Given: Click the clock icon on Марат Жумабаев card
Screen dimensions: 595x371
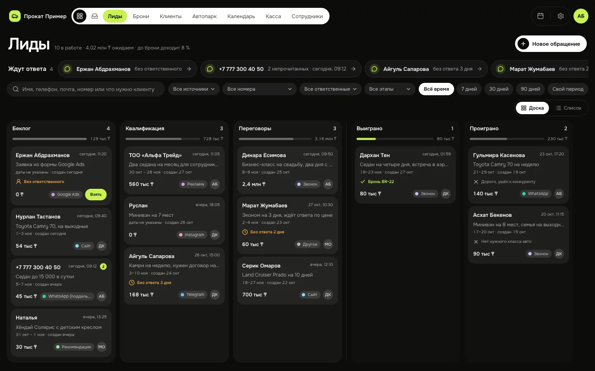Looking at the screenshot, I should point(245,232).
